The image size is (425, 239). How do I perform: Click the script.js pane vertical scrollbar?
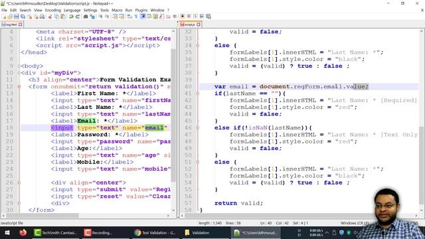pyautogui.click(x=421, y=165)
